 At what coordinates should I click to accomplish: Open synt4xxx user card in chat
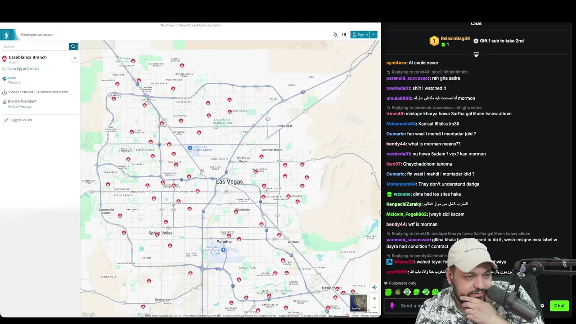[396, 63]
